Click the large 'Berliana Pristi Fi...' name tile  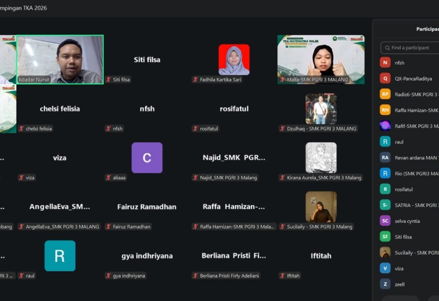[x=234, y=256]
